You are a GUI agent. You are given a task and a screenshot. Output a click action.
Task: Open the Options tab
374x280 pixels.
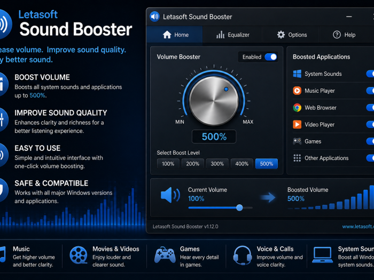tap(292, 35)
